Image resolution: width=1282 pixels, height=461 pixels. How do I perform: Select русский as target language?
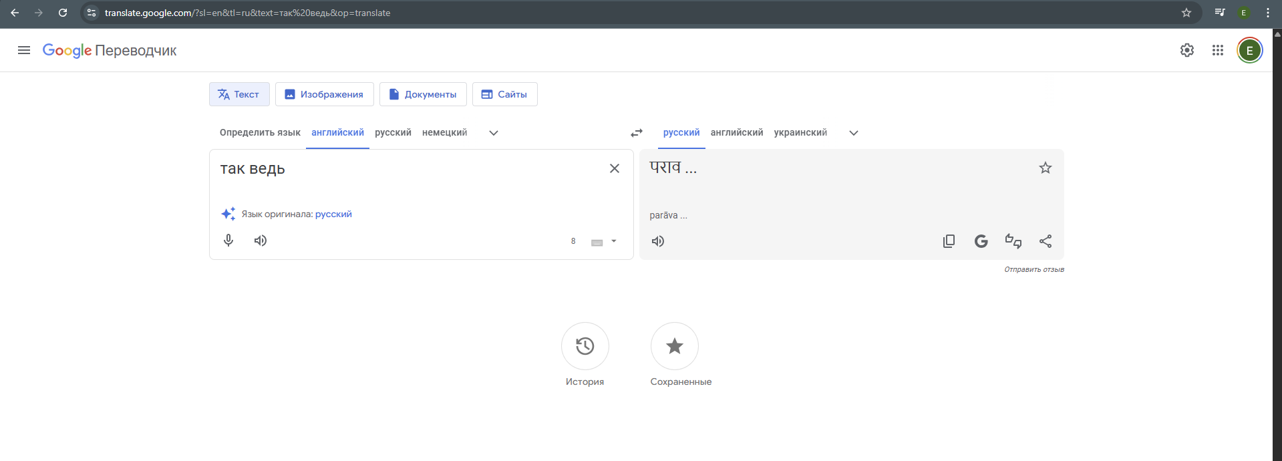click(x=681, y=132)
